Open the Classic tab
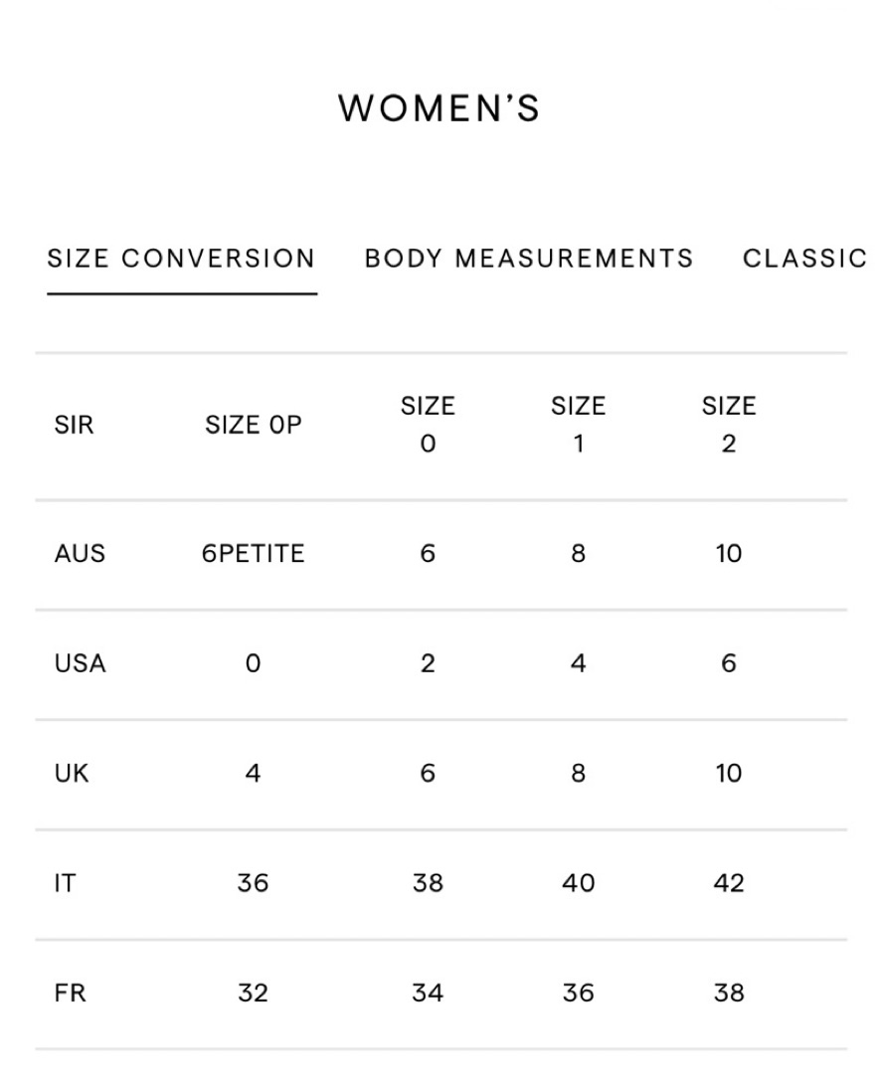Viewport: 875px width, 1091px height. [804, 259]
